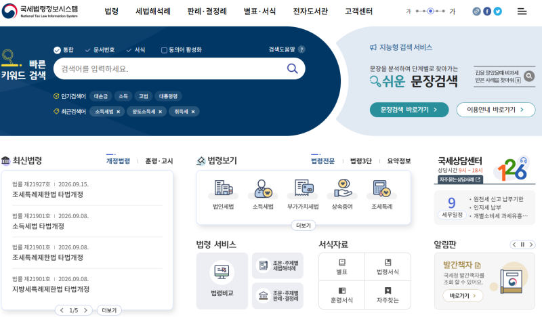542x317 pixels.
Task: Open the 126 국세상담센터 graphic
Action: pos(512,169)
